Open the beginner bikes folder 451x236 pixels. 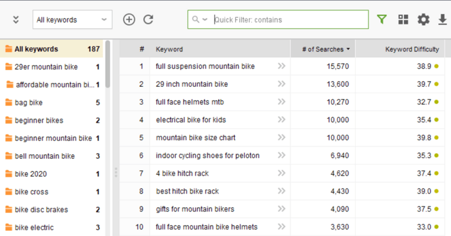[52, 120]
